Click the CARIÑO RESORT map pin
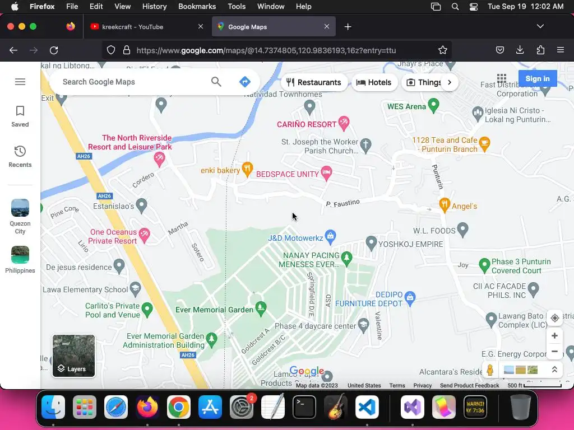Image resolution: width=574 pixels, height=430 pixels. [x=344, y=123]
